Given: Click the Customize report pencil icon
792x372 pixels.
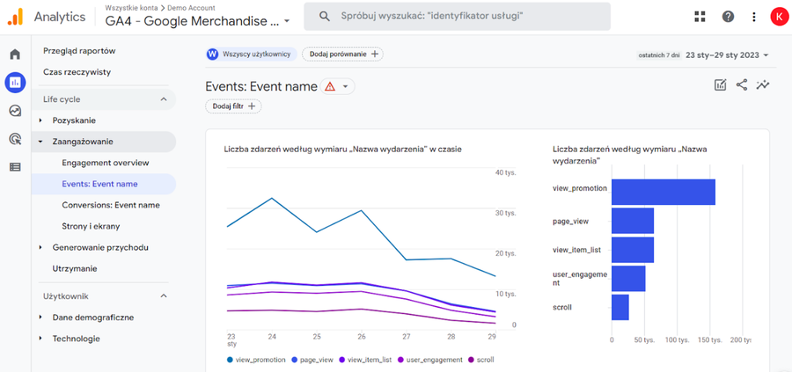Looking at the screenshot, I should tap(721, 85).
